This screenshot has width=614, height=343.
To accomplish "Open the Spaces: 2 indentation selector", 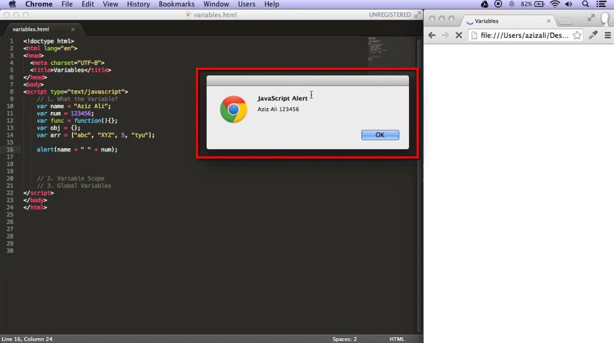I will [x=345, y=339].
